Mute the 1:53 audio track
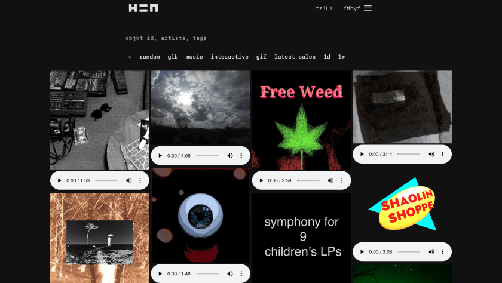Screen dimensions: 502x283 tap(128, 180)
